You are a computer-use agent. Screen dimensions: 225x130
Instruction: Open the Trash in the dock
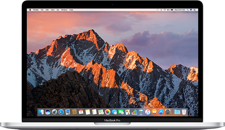click(x=184, y=112)
